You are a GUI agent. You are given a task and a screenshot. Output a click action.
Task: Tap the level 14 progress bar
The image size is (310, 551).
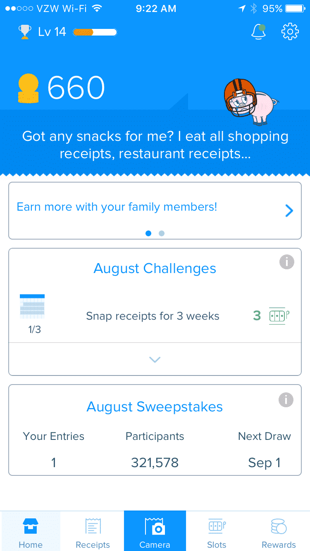(x=95, y=32)
